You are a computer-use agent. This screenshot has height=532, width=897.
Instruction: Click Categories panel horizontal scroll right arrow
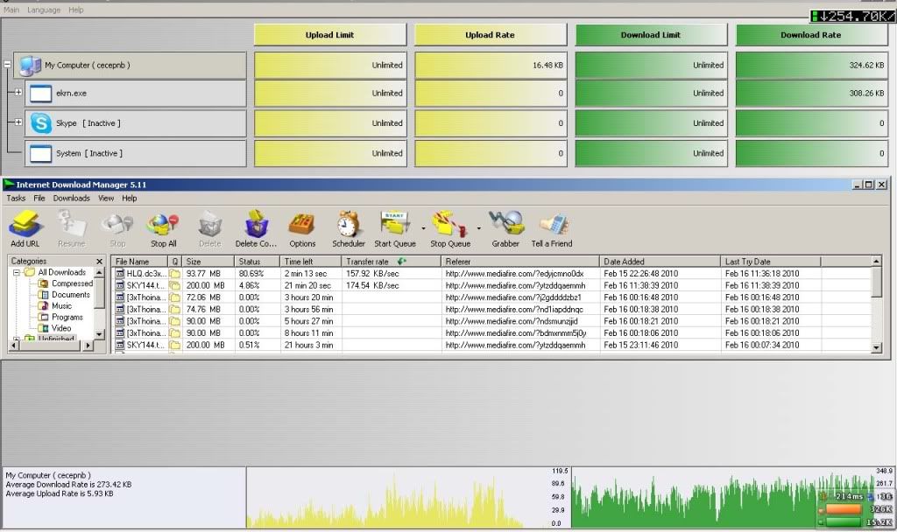(x=88, y=345)
